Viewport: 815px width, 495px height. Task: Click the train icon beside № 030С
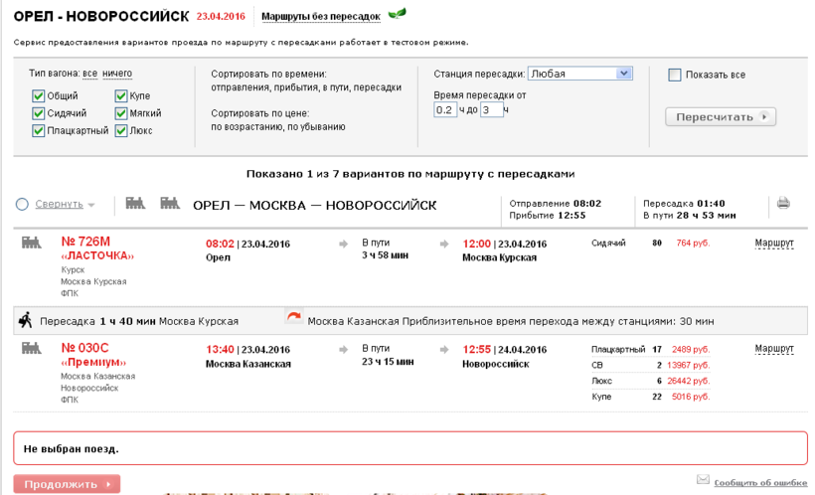coord(32,348)
